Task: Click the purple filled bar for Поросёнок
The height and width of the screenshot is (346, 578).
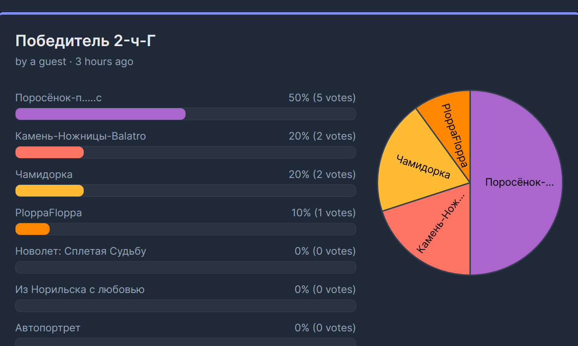Action: pyautogui.click(x=100, y=114)
